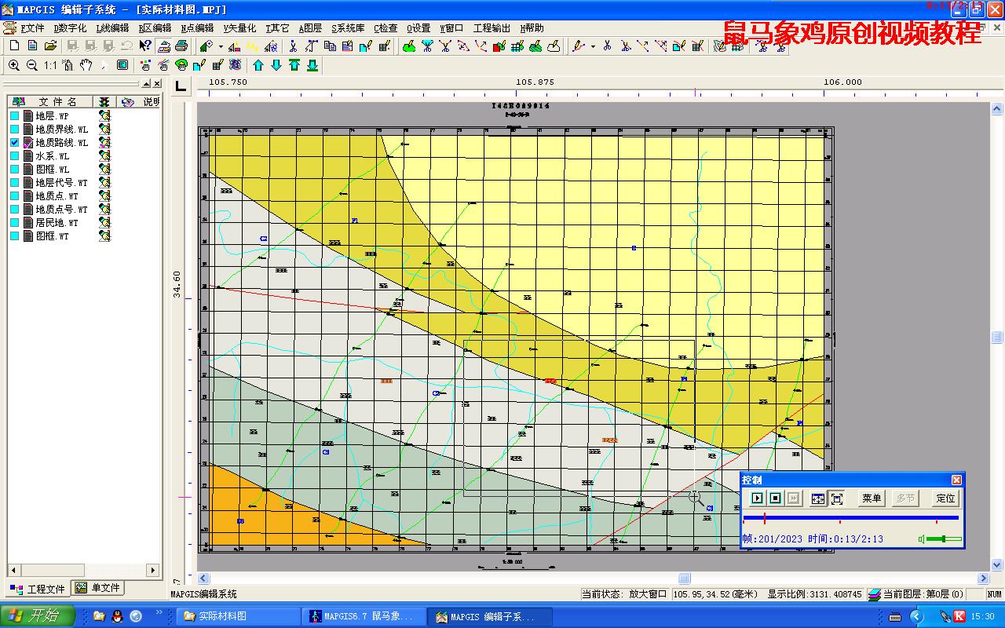Open dropdown arrow beside line input pencil
This screenshot has width=1005, height=628.
point(592,46)
